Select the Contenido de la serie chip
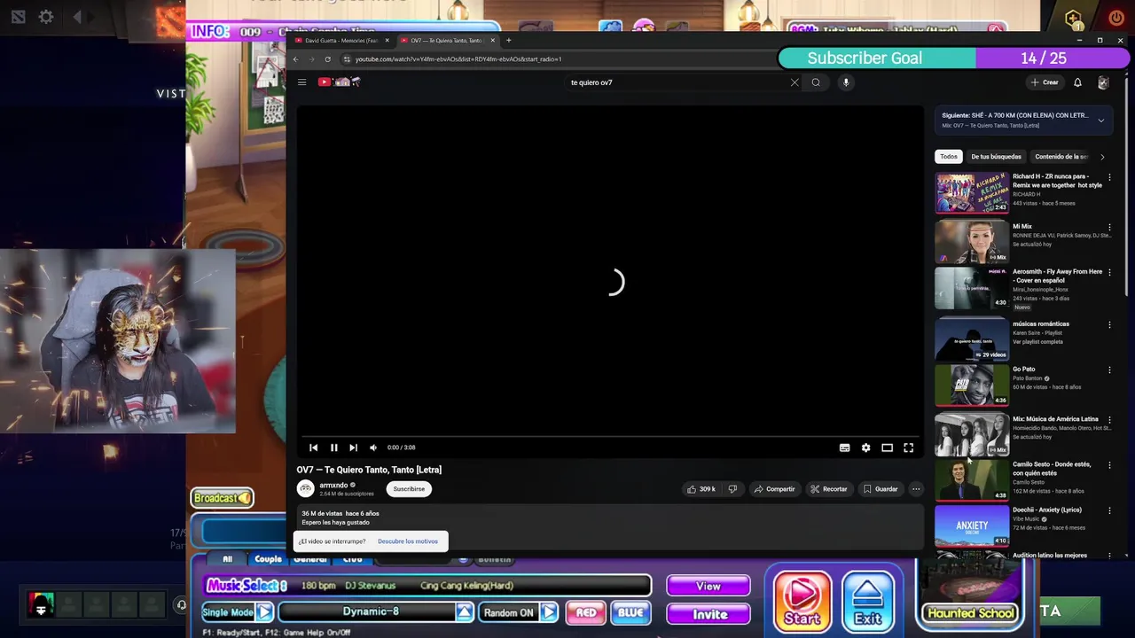The width and height of the screenshot is (1135, 638). 1061,157
